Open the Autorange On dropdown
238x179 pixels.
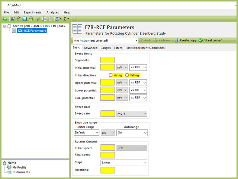[x=132, y=133]
